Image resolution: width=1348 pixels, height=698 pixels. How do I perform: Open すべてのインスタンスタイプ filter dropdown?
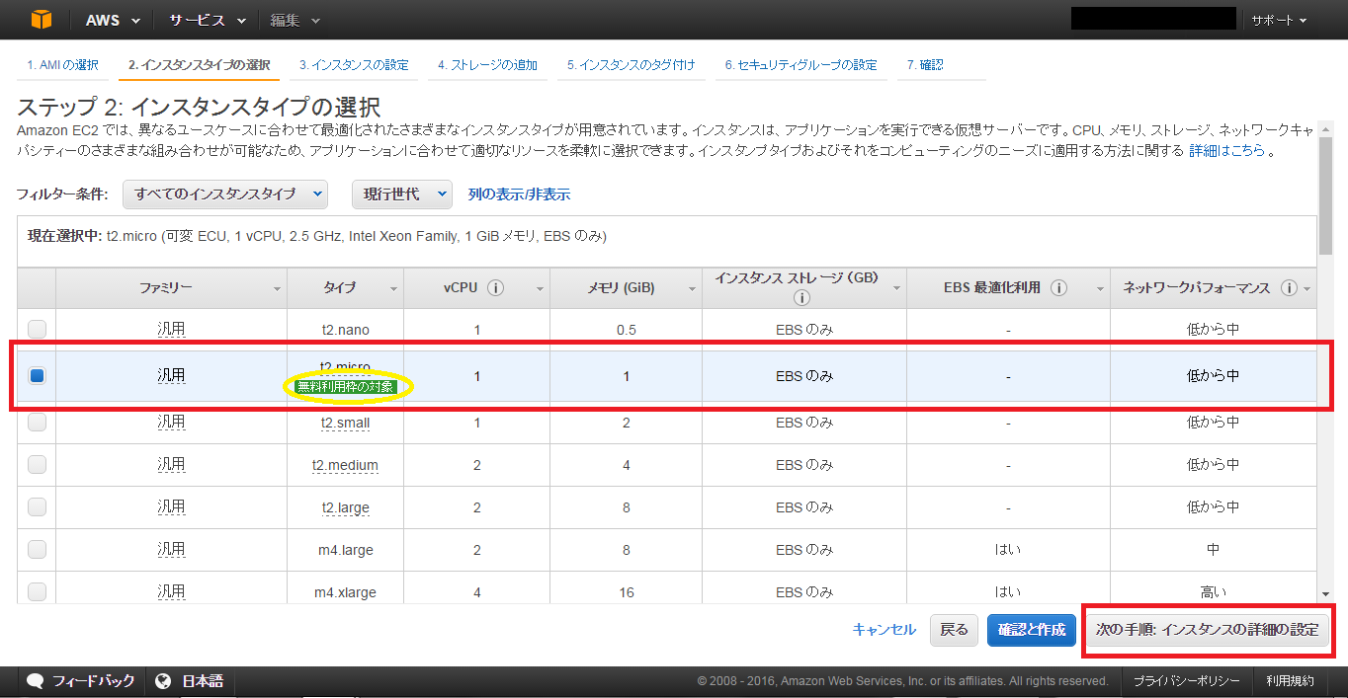[x=225, y=194]
